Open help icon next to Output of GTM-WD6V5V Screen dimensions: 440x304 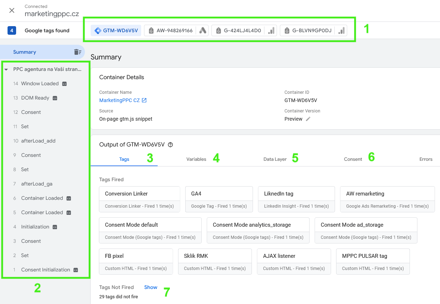(171, 145)
